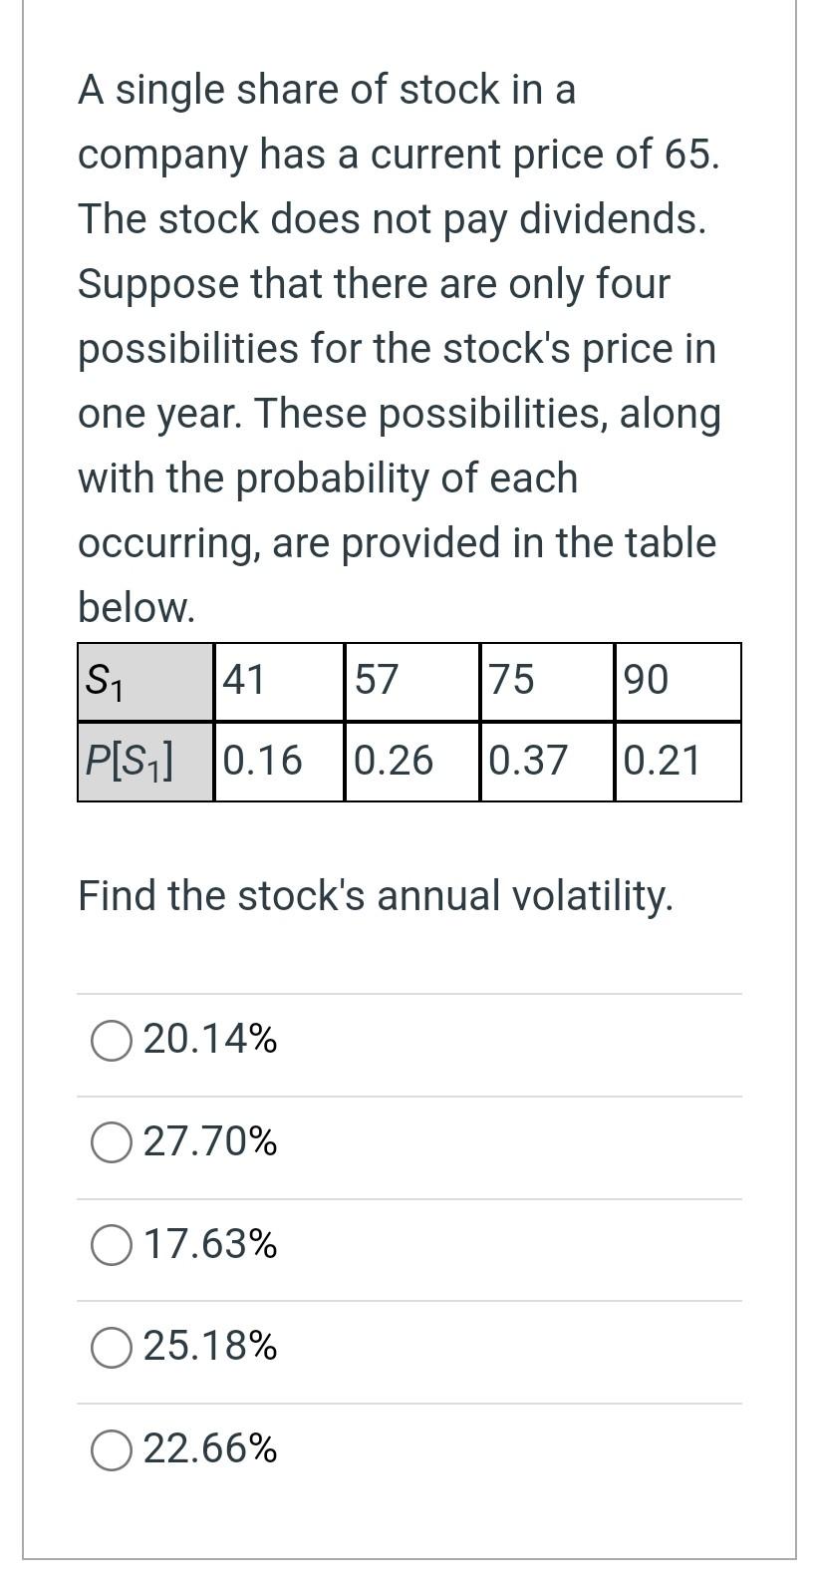Click the table cell showing 57
Screen dimensions: 817x1590
tap(411, 682)
